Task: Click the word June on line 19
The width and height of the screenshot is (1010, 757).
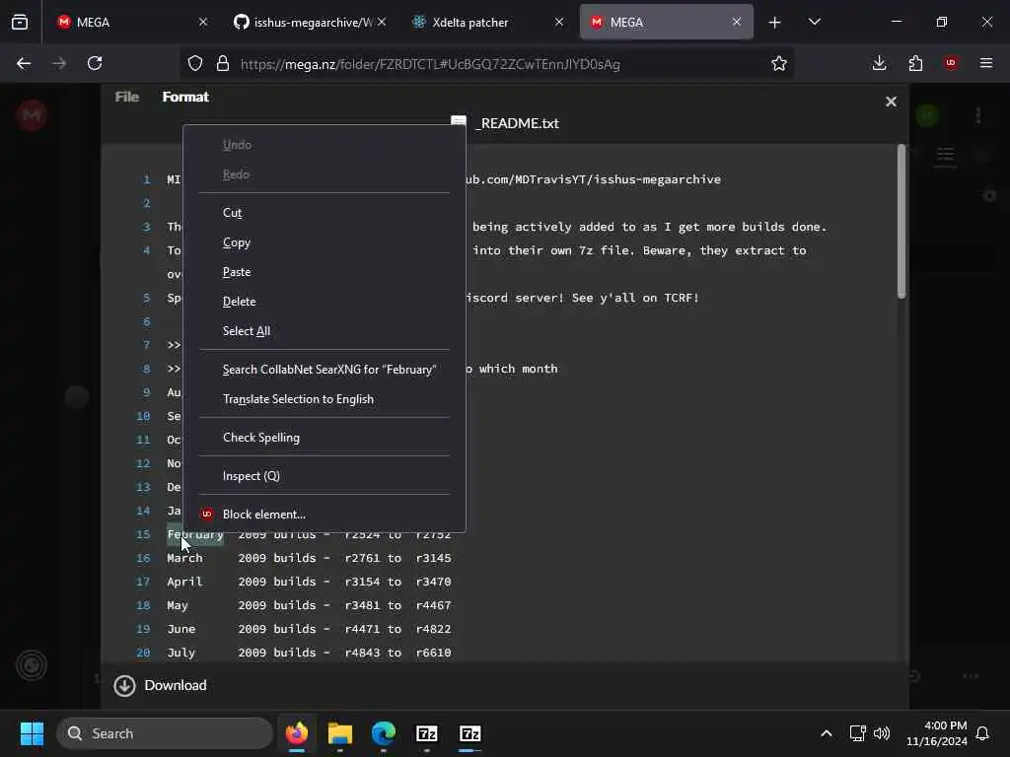Action: [181, 629]
